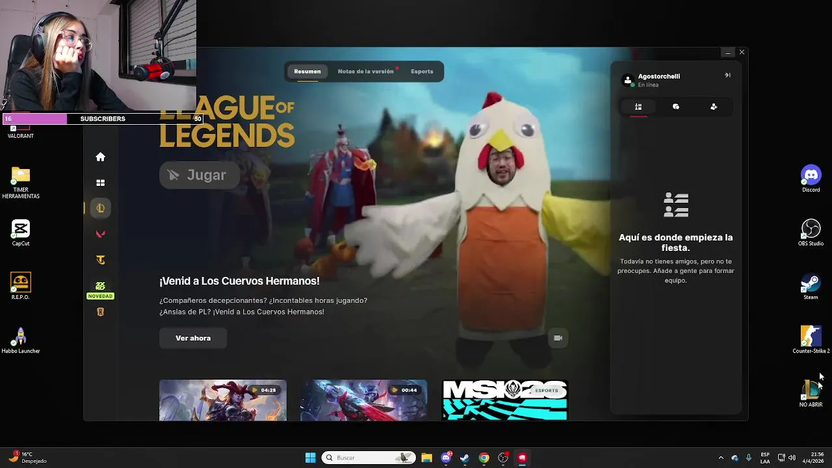Click the video camera icon on the banner
Viewport: 832px width, 468px height.
pyautogui.click(x=558, y=338)
